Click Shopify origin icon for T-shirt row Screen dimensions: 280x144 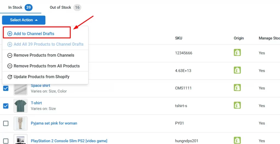coord(237,105)
